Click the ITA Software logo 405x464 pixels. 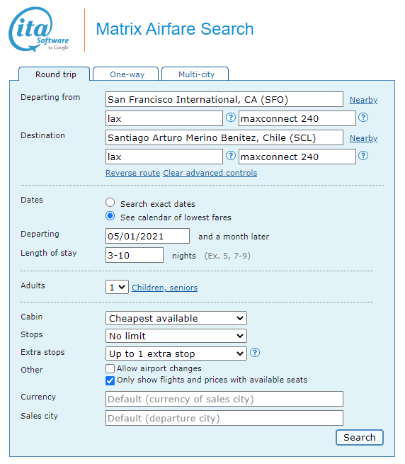click(39, 29)
